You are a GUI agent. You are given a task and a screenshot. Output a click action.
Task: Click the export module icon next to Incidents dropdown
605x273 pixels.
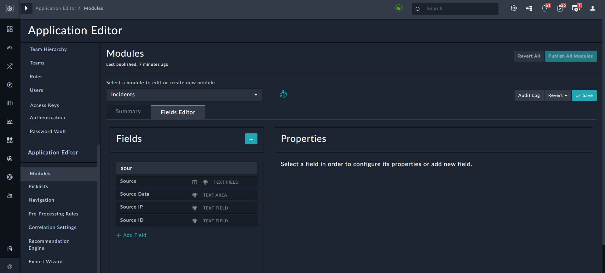click(x=283, y=94)
